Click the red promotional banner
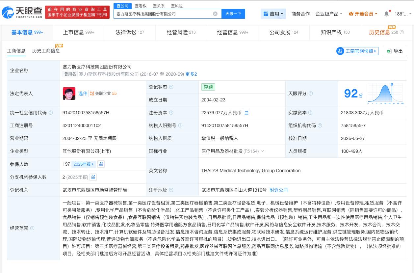 pyautogui.click(x=77, y=12)
